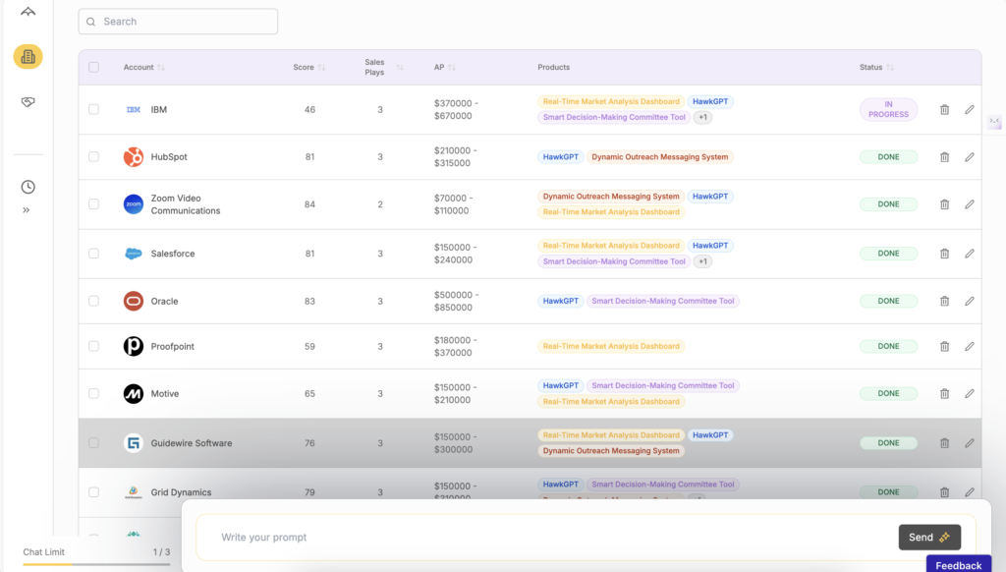Click the Chat Limit progress bar

[x=96, y=564]
